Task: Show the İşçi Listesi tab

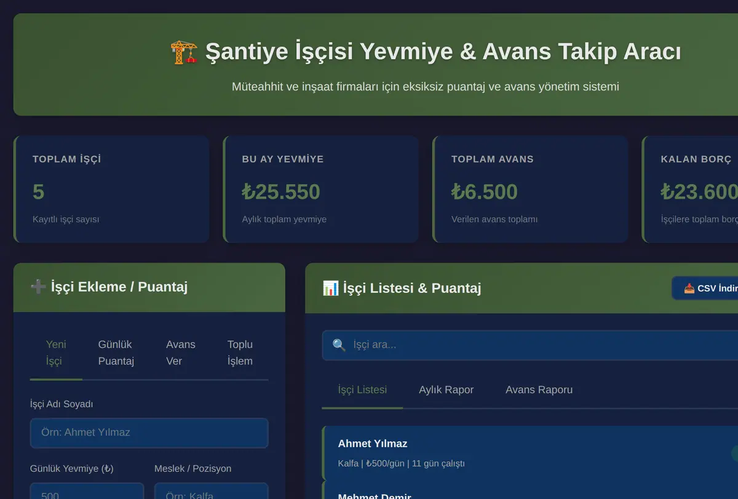Action: point(362,389)
